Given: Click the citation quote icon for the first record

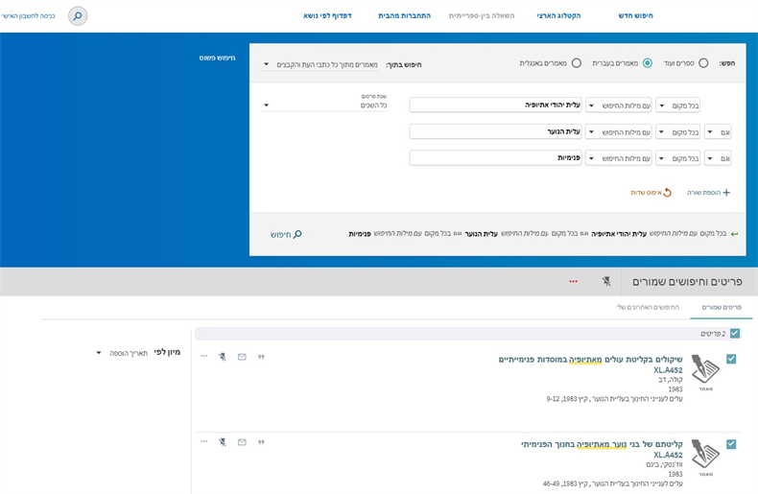Looking at the screenshot, I should [260, 357].
